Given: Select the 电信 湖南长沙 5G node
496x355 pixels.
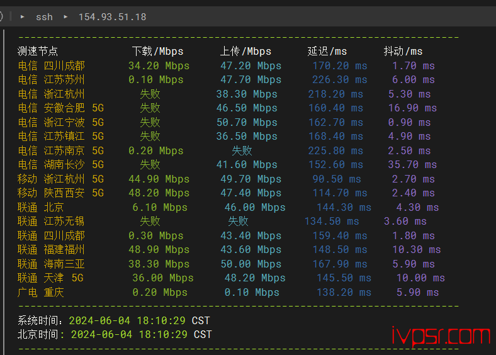Looking at the screenshot, I should pos(60,164).
